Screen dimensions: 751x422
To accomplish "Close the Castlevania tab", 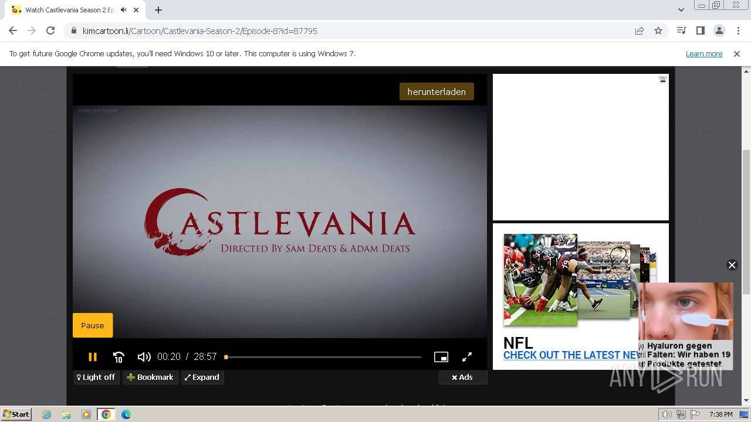I will coord(136,10).
